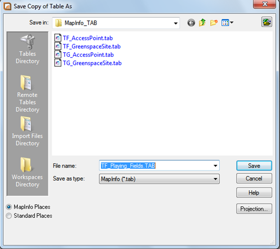Open the View menu icon

tap(225, 23)
